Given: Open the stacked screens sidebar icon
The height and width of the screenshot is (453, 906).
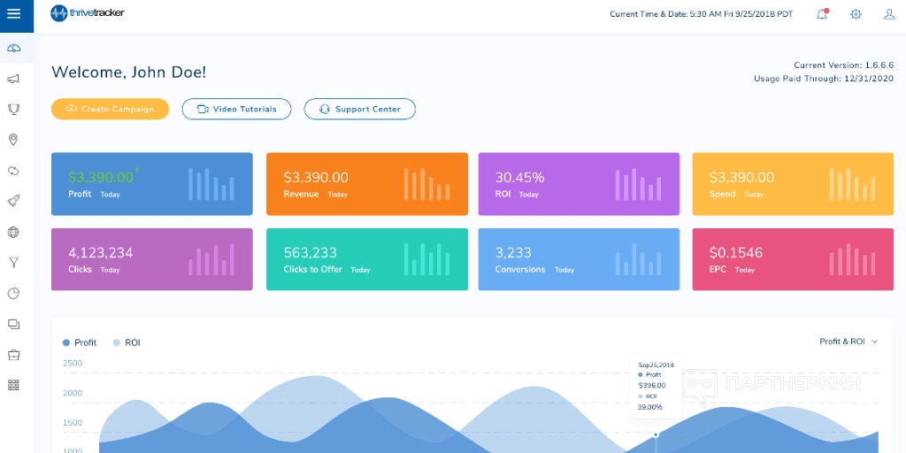Looking at the screenshot, I should (14, 324).
